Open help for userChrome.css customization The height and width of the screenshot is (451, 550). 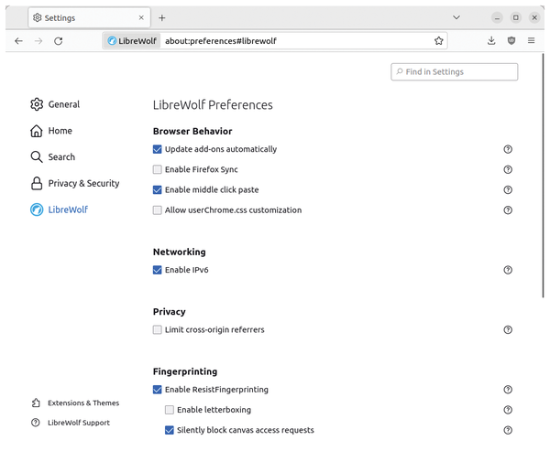point(508,210)
